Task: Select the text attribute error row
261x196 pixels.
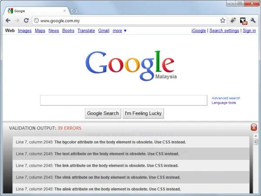Action: 131,154
